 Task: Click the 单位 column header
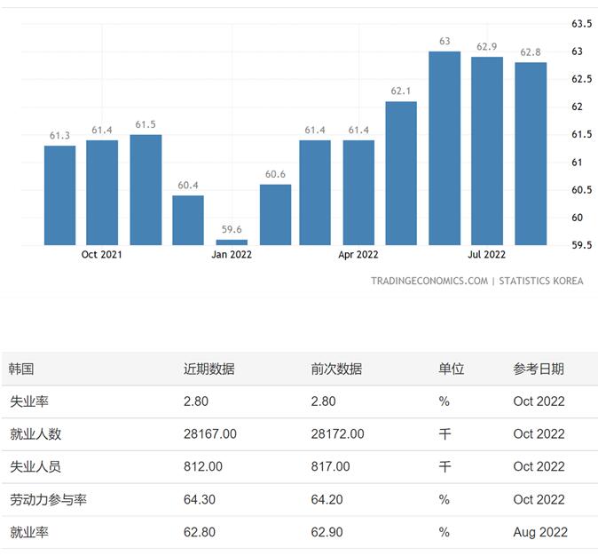click(451, 369)
